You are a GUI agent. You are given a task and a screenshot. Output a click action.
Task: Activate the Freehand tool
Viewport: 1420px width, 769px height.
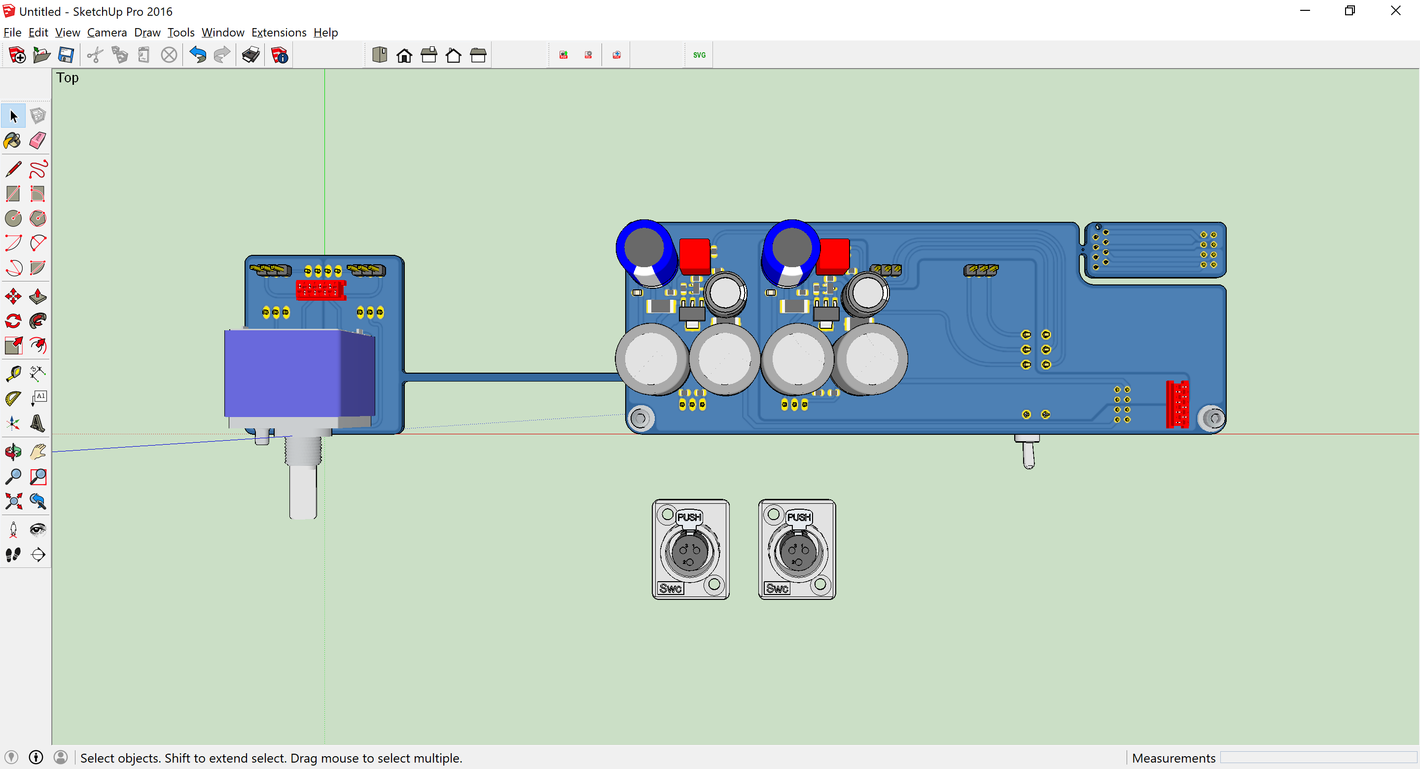[37, 169]
